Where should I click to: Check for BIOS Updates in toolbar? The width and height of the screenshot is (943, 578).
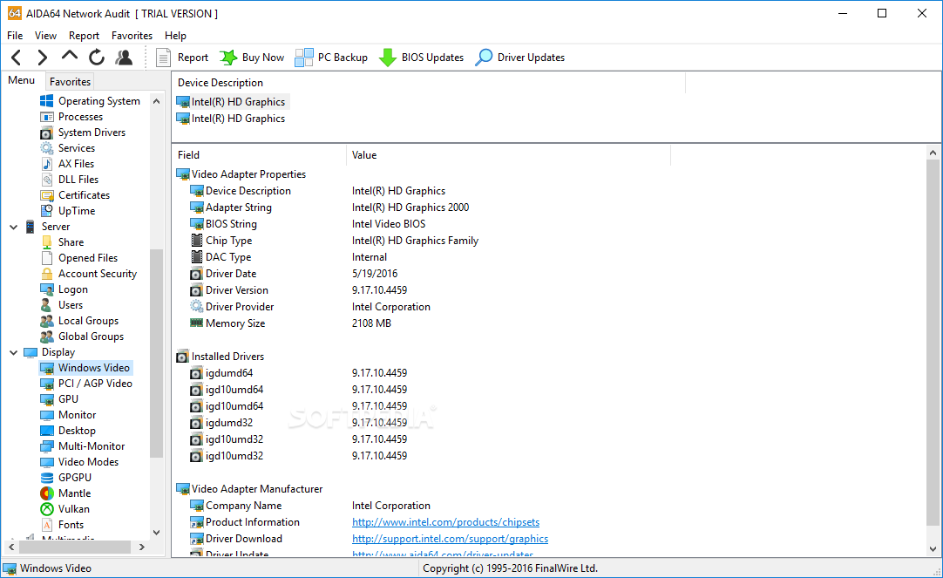[x=422, y=58]
